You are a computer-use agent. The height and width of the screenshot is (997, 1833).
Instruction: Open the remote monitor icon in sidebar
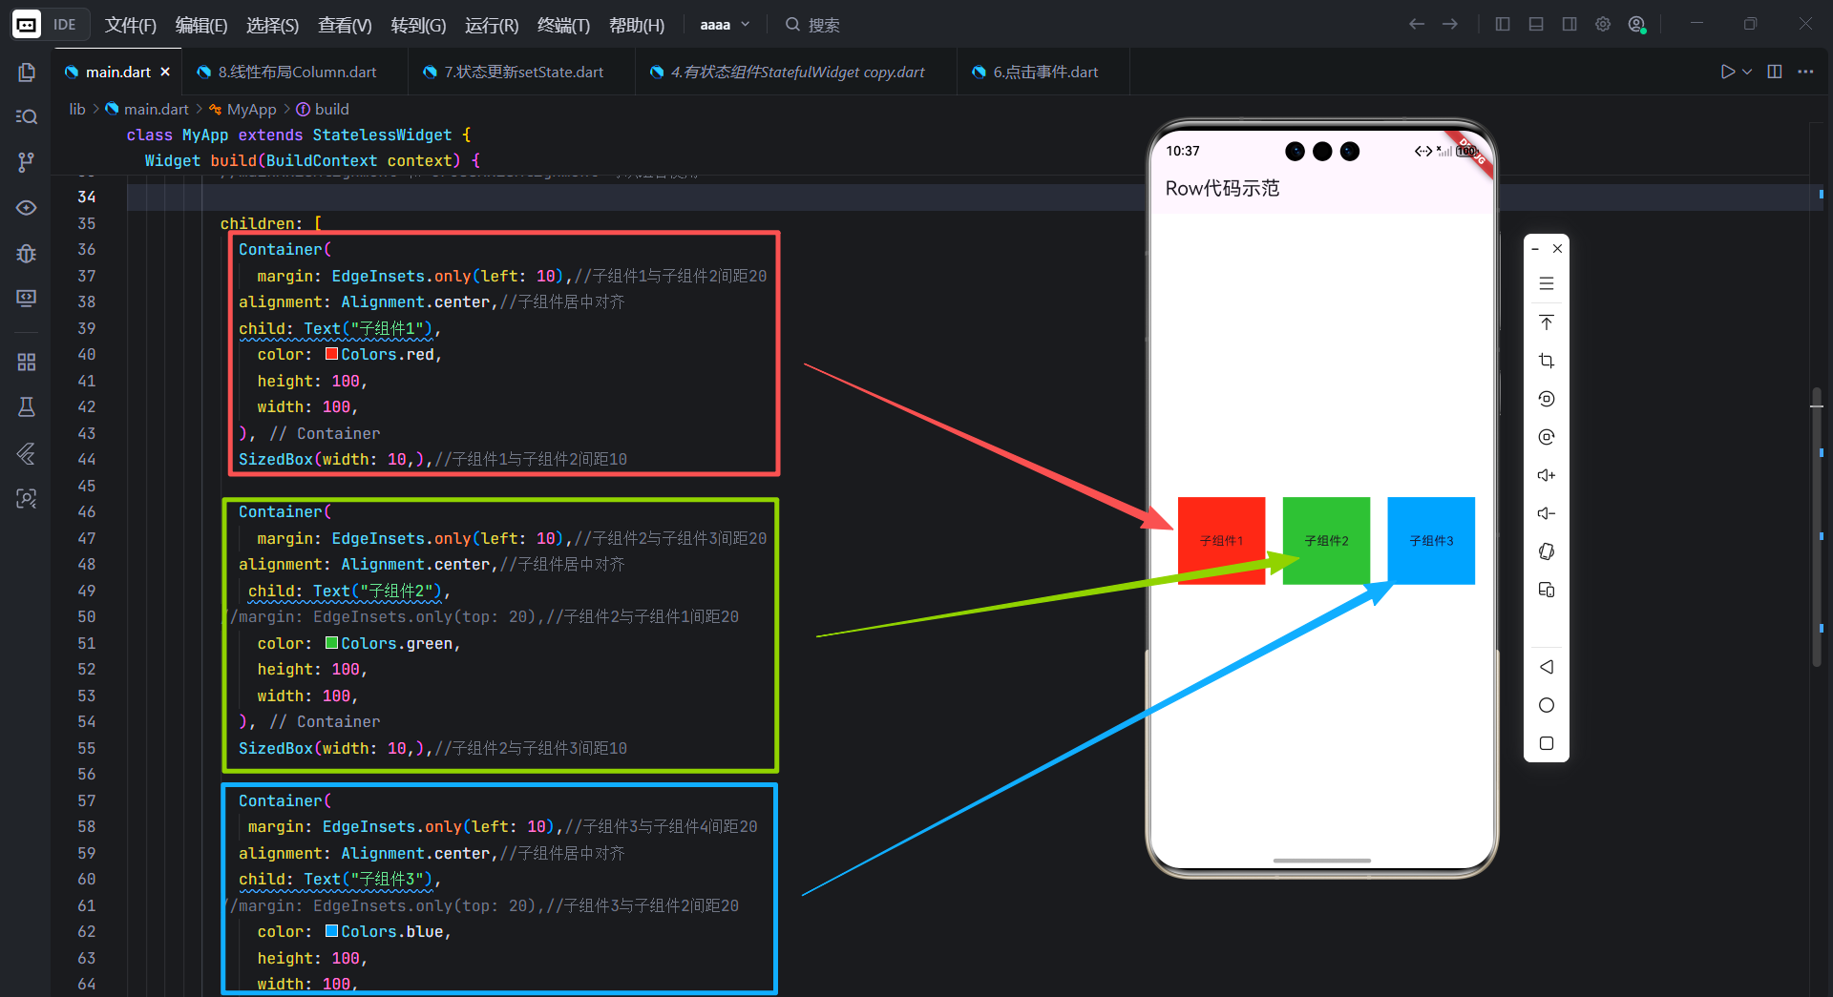[27, 298]
